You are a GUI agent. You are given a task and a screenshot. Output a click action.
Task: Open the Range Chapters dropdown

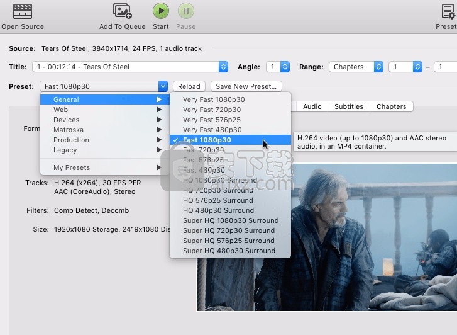pos(356,67)
